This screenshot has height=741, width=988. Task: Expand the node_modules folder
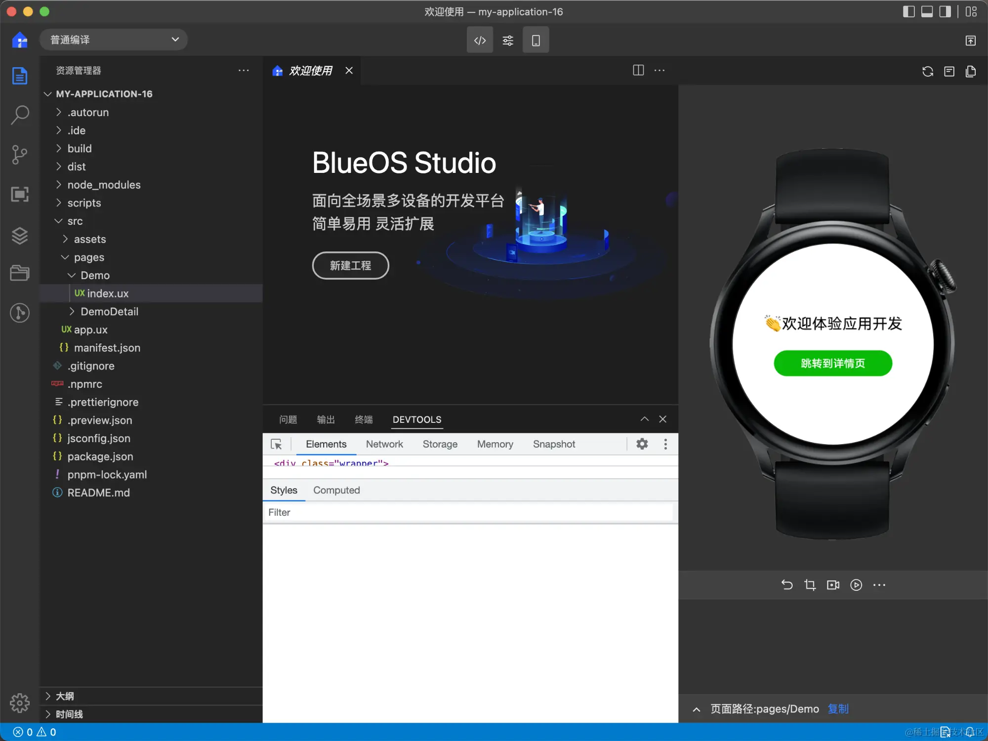[x=104, y=185]
